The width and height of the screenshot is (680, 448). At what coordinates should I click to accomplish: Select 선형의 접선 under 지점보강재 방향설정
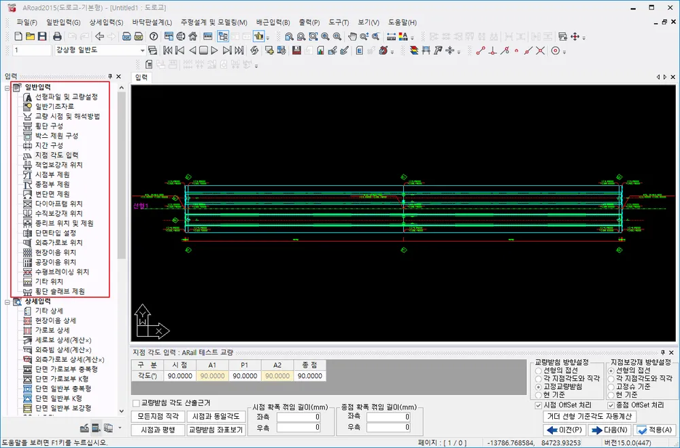click(x=611, y=371)
